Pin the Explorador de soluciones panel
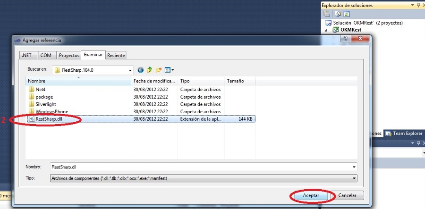 (x=418, y=5)
